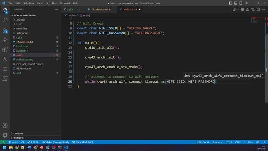Image resolution: width=268 pixels, height=151 pixels.
Task: Open the Accounts menu icon
Action: click(5, 125)
